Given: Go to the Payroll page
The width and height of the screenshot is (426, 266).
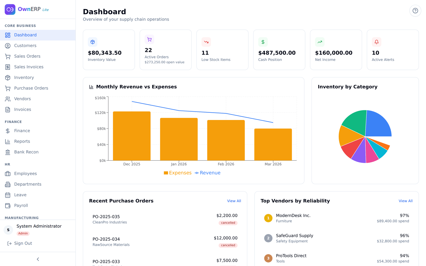Looking at the screenshot, I should point(38,206).
